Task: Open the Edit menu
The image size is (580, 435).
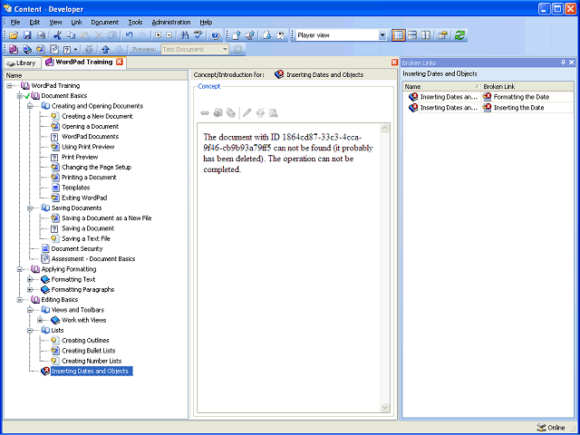Action: pos(34,22)
